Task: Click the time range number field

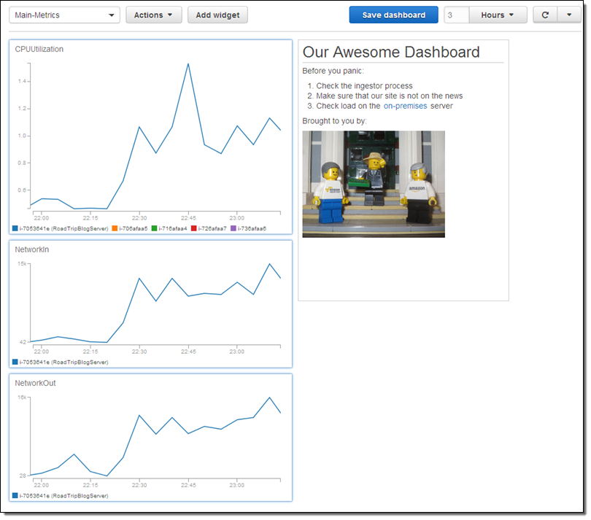Action: pyautogui.click(x=456, y=15)
